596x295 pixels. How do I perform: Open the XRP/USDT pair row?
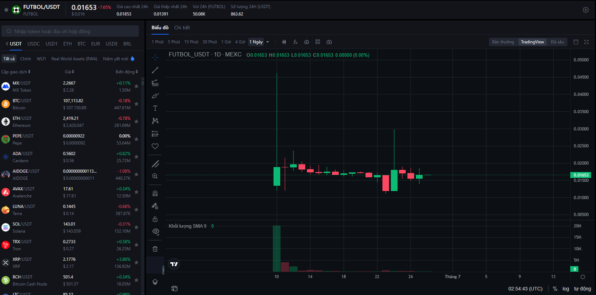(x=71, y=263)
